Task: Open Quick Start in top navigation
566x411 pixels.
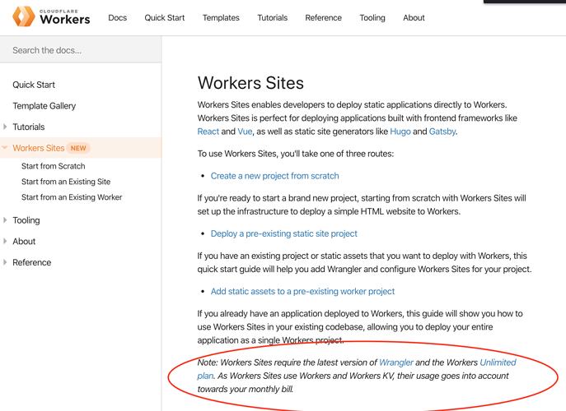Action: point(165,17)
